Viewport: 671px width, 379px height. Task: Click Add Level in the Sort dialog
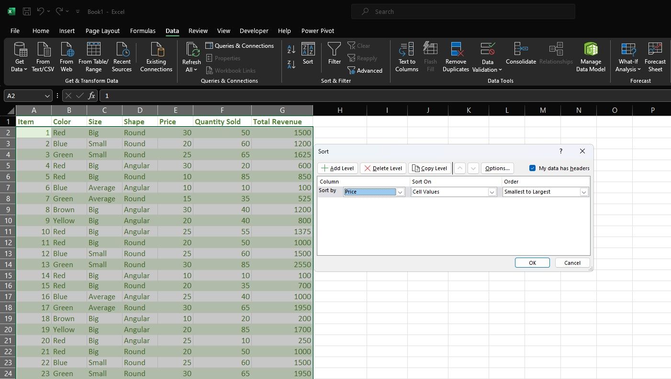[337, 168]
